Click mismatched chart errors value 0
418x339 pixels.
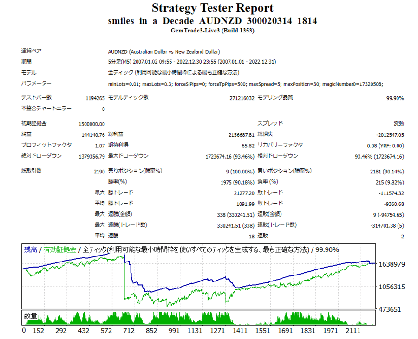click(104, 109)
